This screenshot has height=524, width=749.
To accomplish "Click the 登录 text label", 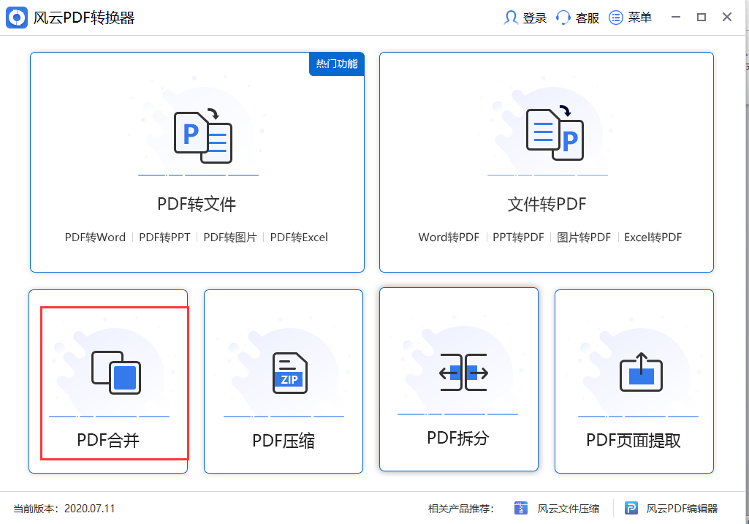I will point(534,18).
